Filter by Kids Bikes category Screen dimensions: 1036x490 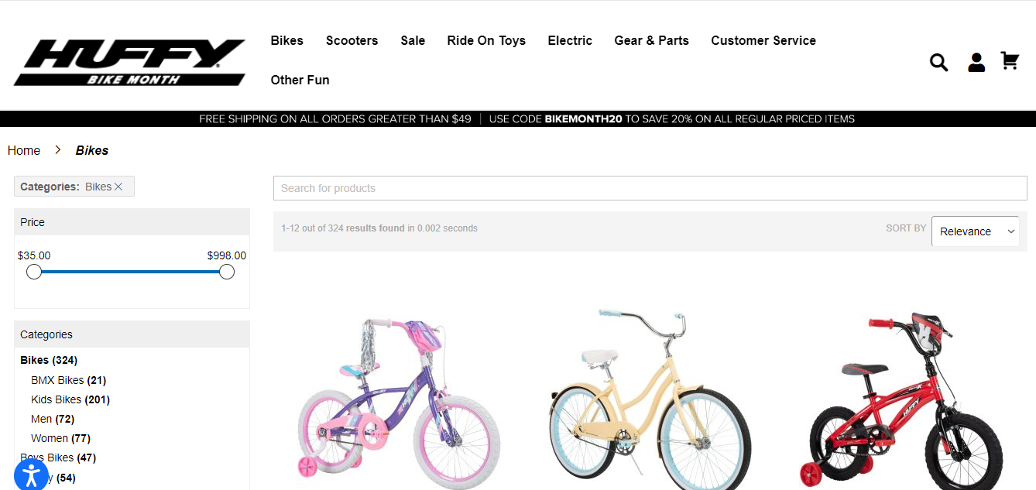(57, 399)
